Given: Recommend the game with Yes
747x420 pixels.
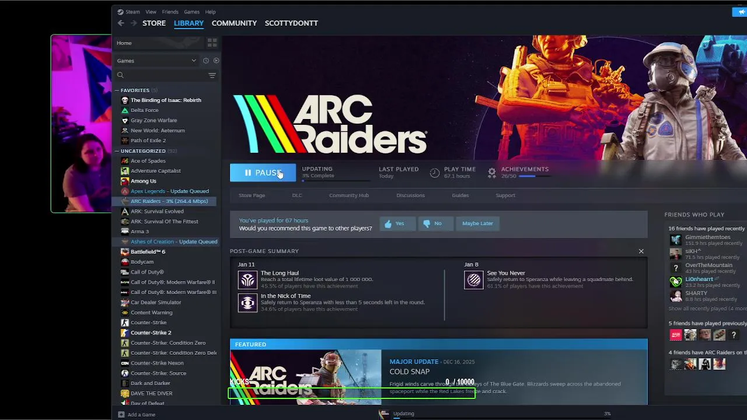Looking at the screenshot, I should 397,223.
